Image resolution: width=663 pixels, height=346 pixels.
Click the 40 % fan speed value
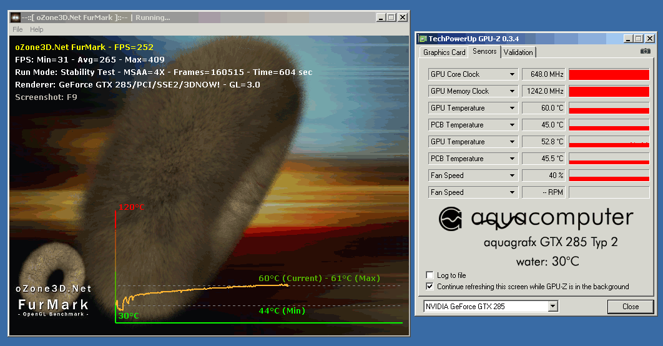coord(544,175)
